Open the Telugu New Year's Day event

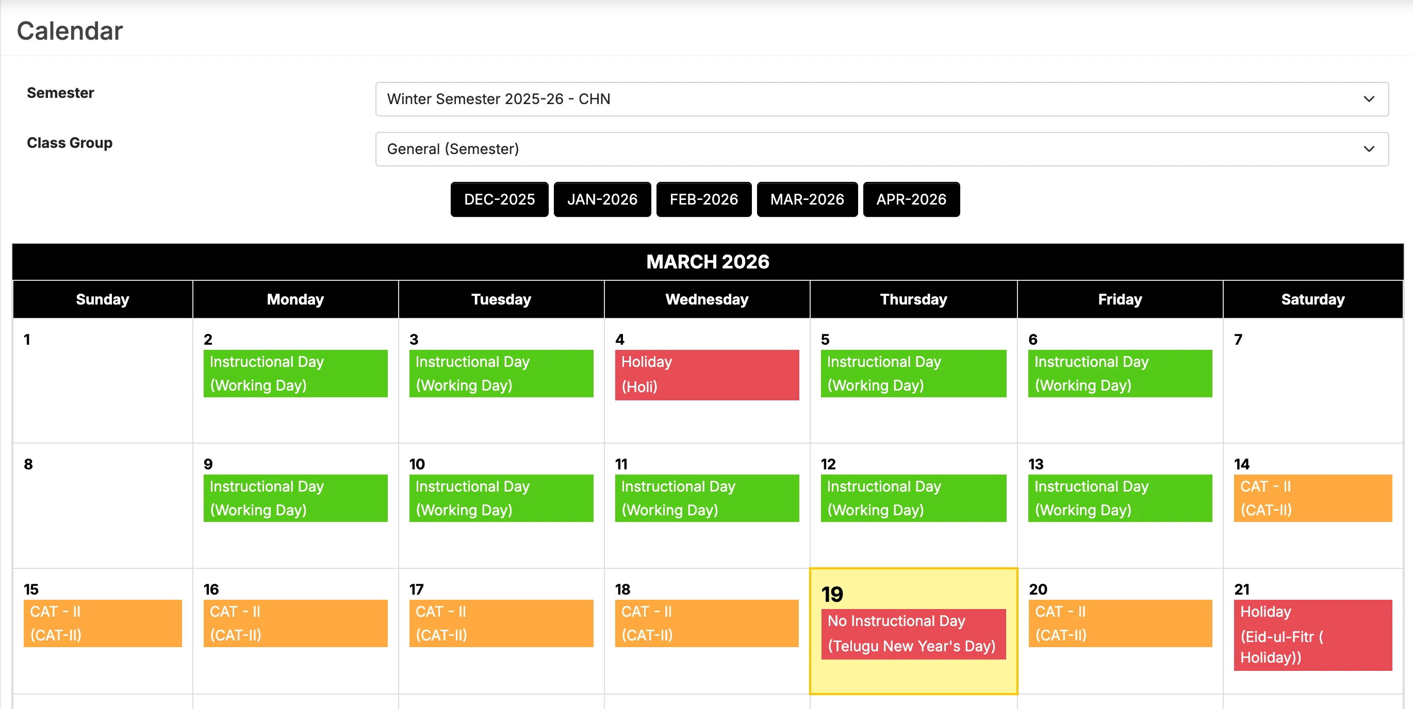(912, 634)
